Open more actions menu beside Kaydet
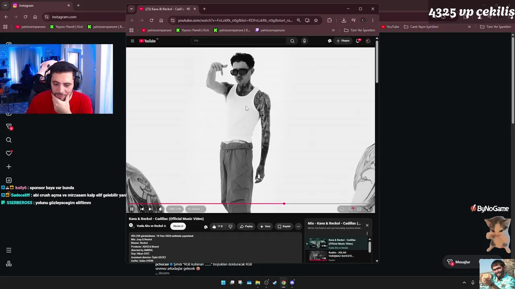The image size is (515, 289). pyautogui.click(x=298, y=226)
